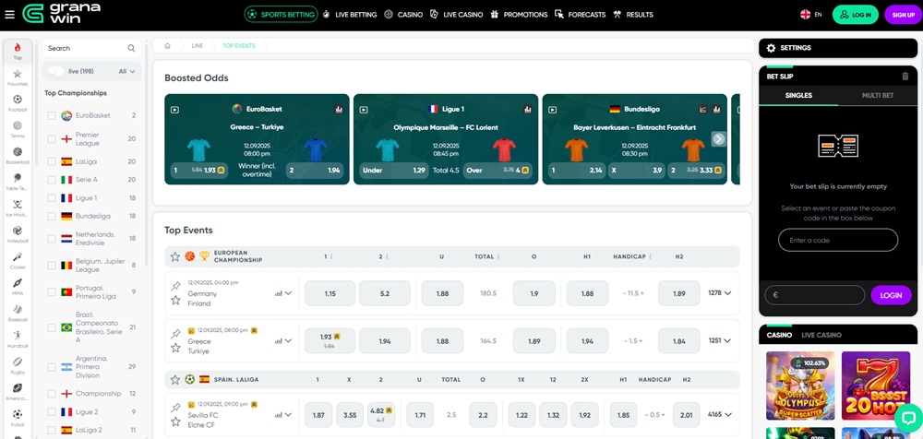Expand 1278 markets for Germany Finland
The height and width of the screenshot is (439, 923).
(719, 292)
